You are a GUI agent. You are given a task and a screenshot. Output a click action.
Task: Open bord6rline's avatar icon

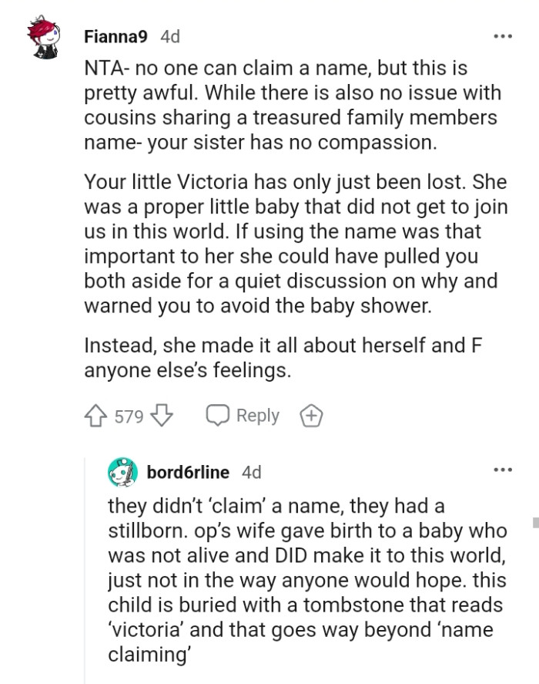[x=122, y=472]
